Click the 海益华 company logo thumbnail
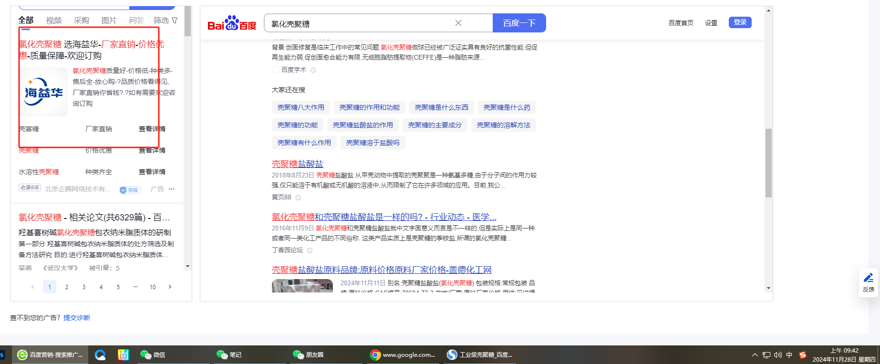This screenshot has height=364, width=880. pos(43,92)
